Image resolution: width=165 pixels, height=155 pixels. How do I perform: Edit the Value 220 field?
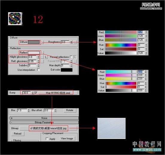pyautogui.click(x=141, y=90)
